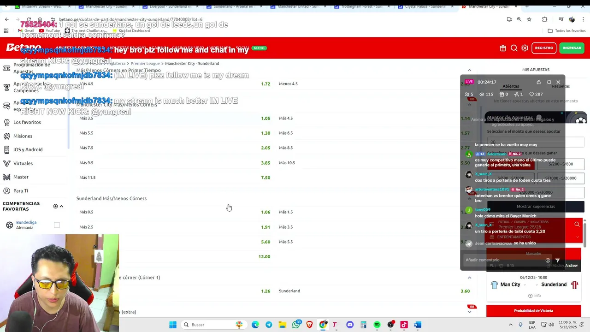Switch to Sunderland - Arsenal browser tab
This screenshot has height=332, width=590.
point(234,6)
